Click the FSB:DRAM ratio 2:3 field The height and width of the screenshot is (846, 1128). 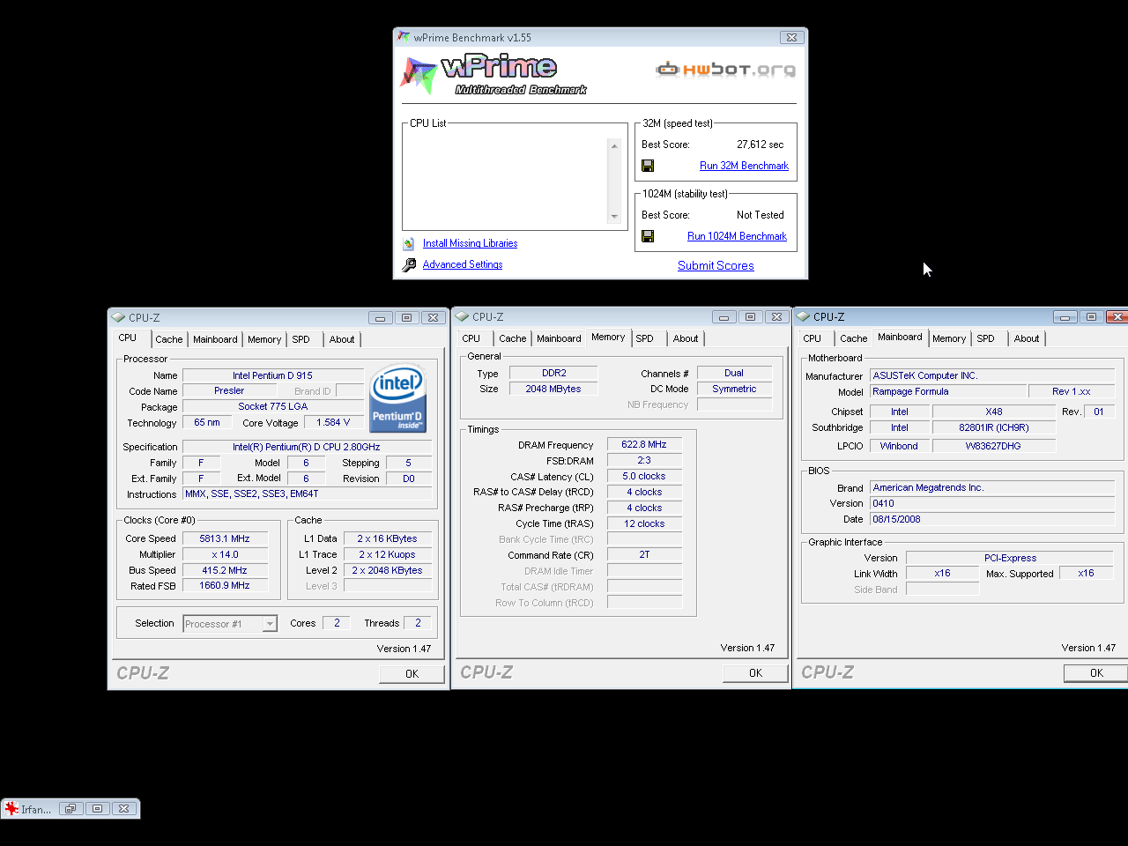(644, 461)
